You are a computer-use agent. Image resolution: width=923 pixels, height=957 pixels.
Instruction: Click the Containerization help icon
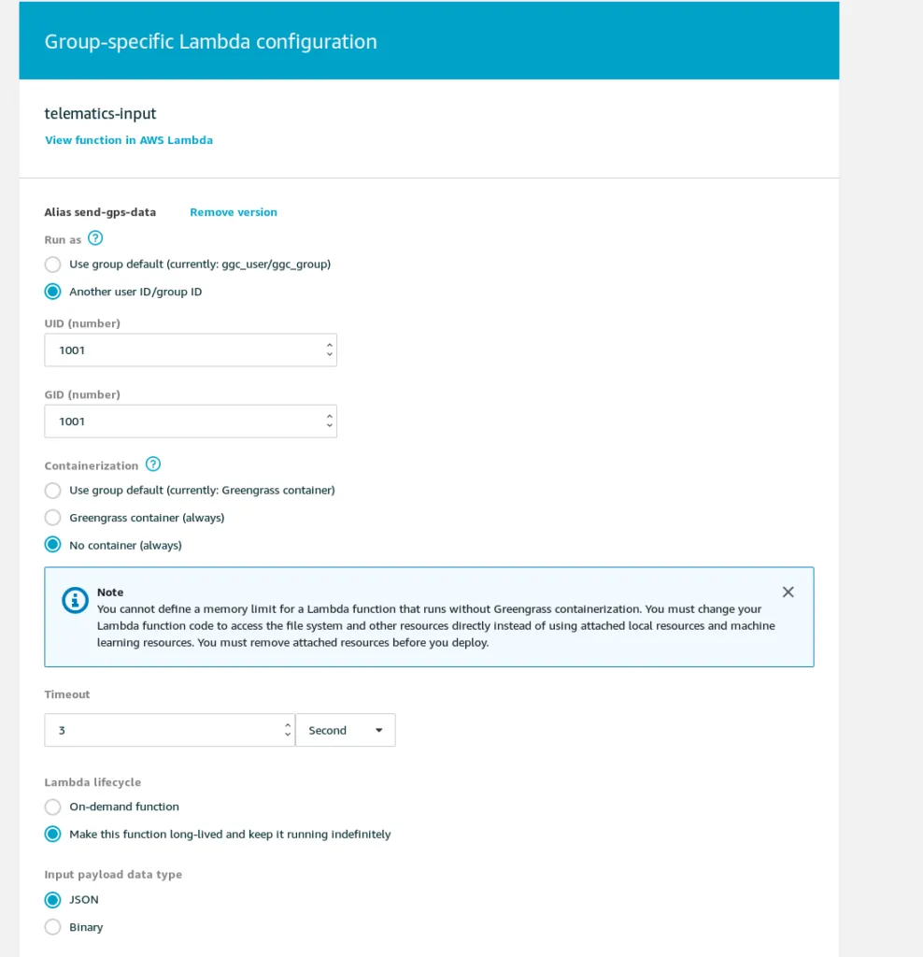[153, 464]
